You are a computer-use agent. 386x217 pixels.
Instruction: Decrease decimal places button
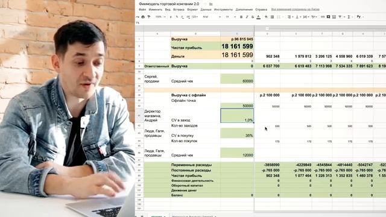click(182, 17)
